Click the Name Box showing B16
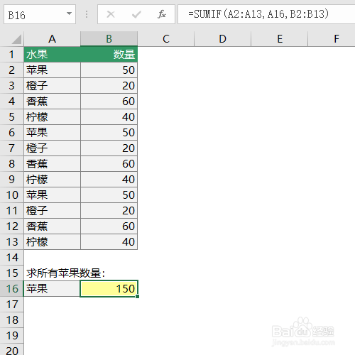355x355 pixels. tap(40, 14)
